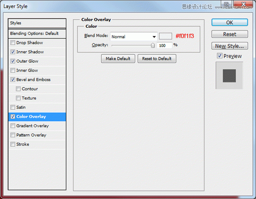Select the Bevel and Emboss row
The image size is (256, 199).
tap(37, 79)
